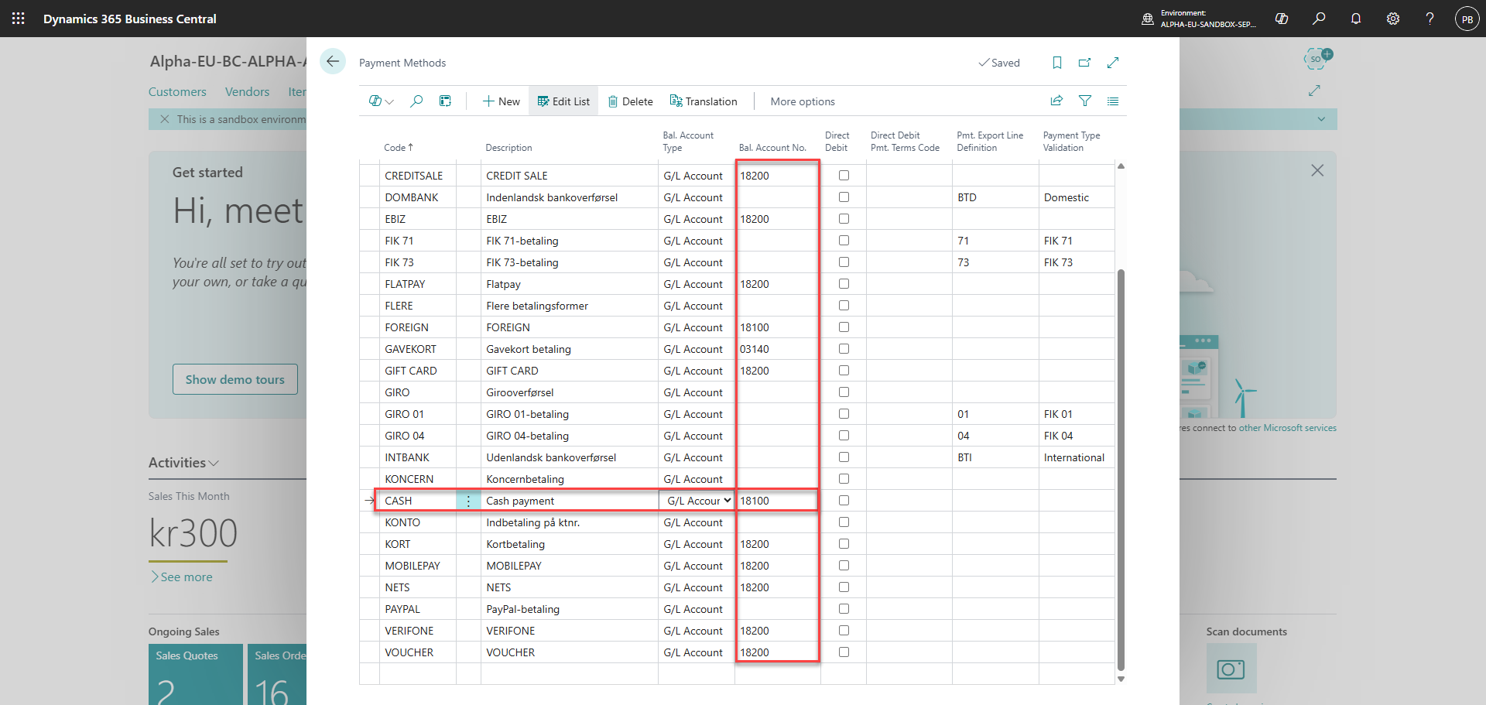The image size is (1486, 705).
Task: Open the Copilot dropdown in list toolbar
Action: (x=382, y=101)
